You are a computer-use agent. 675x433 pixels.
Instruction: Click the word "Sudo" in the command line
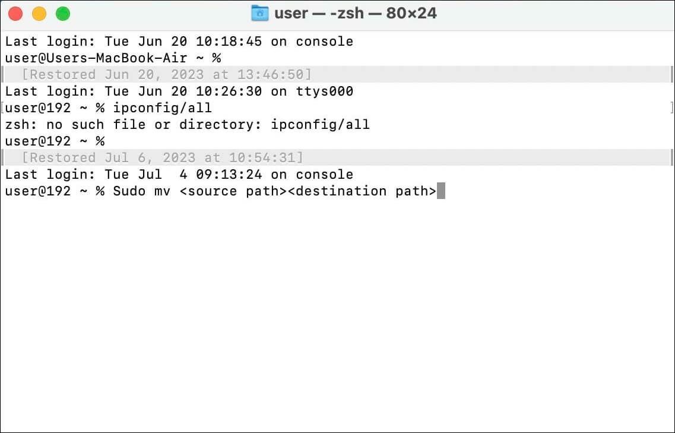pyautogui.click(x=129, y=191)
